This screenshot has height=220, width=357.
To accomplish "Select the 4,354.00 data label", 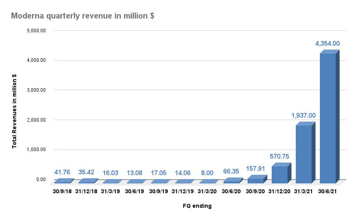I will click(x=327, y=44).
